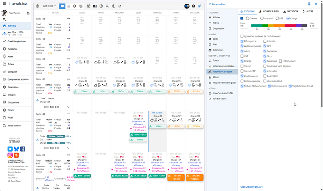The image size is (323, 191).
Task: Check the VAP checkbox
Action: click(x=242, y=56)
